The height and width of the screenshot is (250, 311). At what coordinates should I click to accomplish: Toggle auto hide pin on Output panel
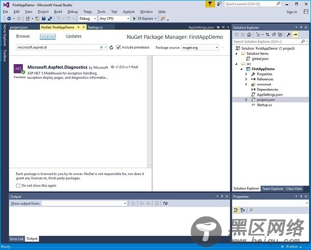pos(222,196)
